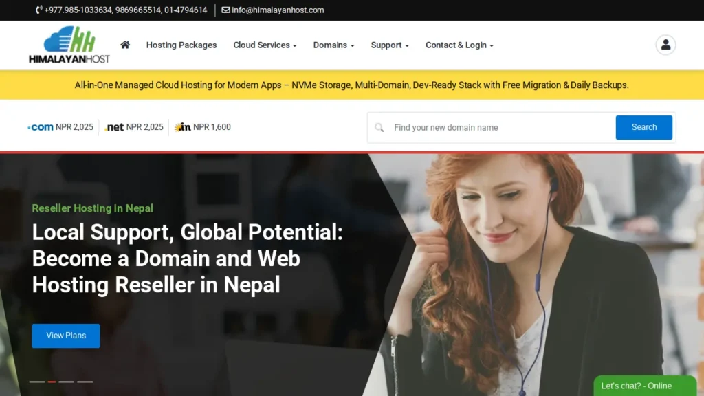Click the blue Search button
Image resolution: width=704 pixels, height=396 pixels.
pos(643,127)
